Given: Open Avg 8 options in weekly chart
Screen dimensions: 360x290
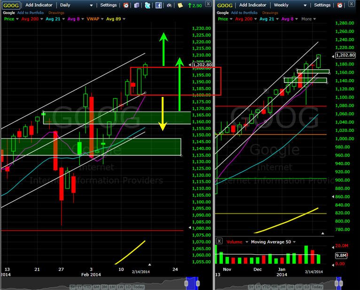Looking at the screenshot, I should tap(297, 19).
